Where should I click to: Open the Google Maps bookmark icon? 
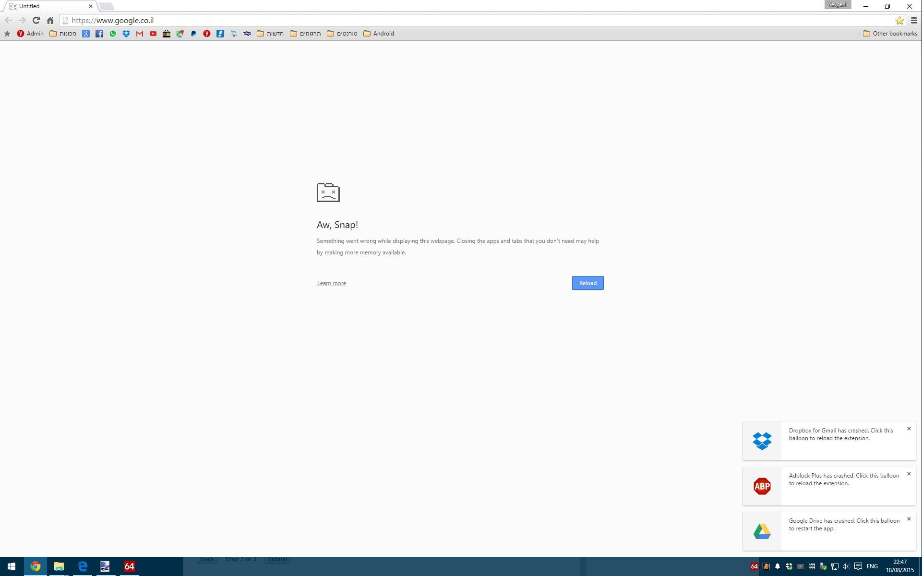[180, 34]
